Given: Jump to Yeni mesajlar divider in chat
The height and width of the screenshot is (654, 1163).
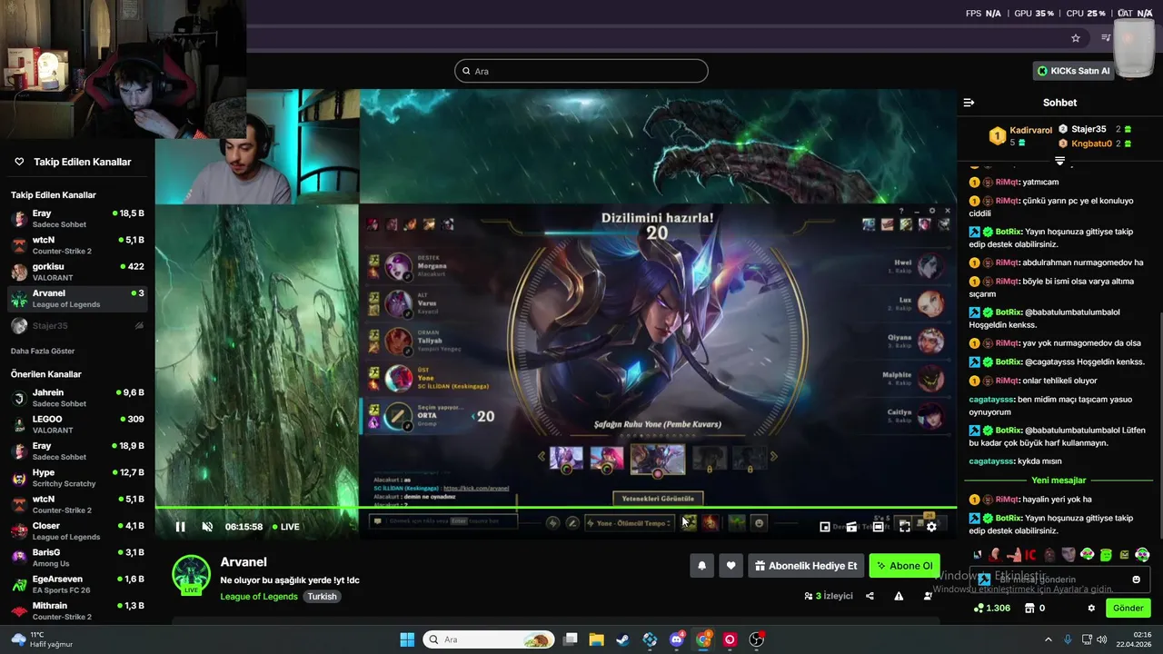Looking at the screenshot, I should click(x=1059, y=481).
